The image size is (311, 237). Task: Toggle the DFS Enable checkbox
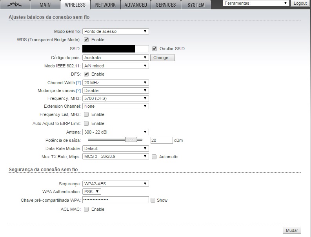click(x=86, y=74)
